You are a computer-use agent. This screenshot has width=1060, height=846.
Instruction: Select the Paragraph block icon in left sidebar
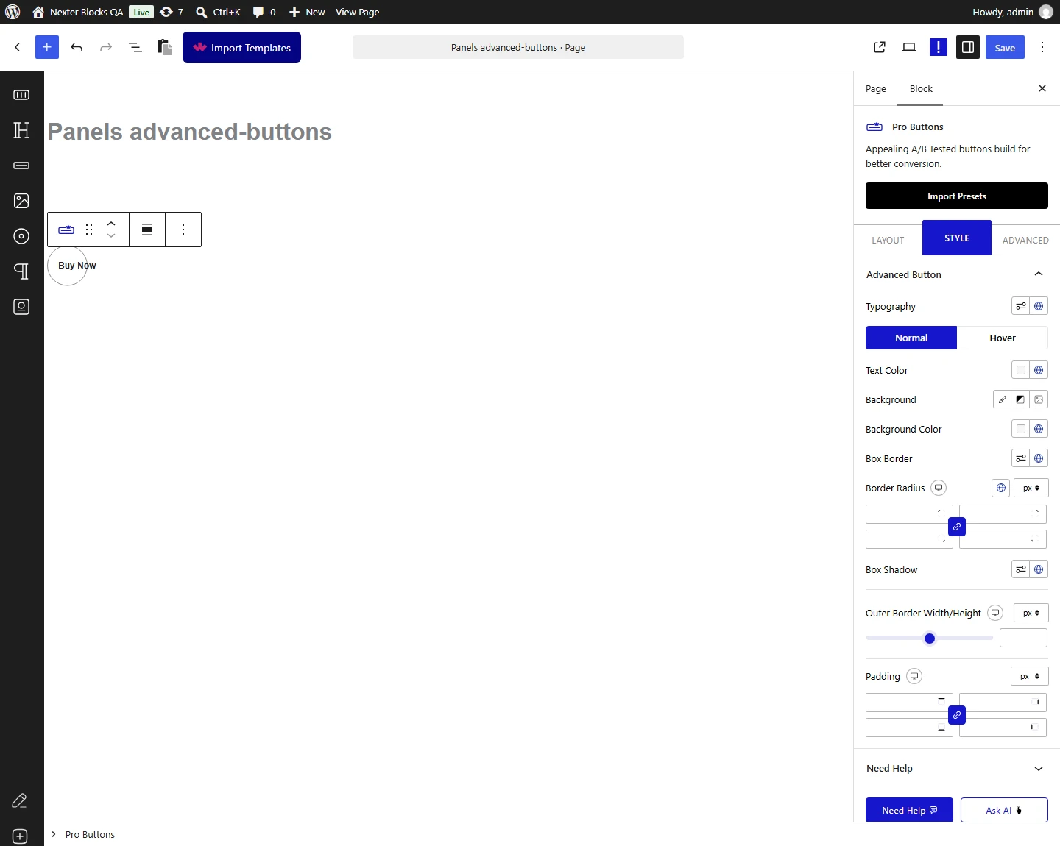tap(21, 271)
